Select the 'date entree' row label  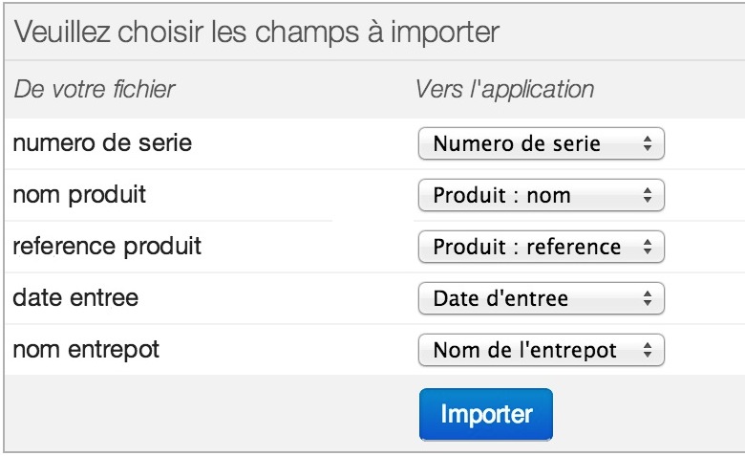pyautogui.click(x=75, y=298)
